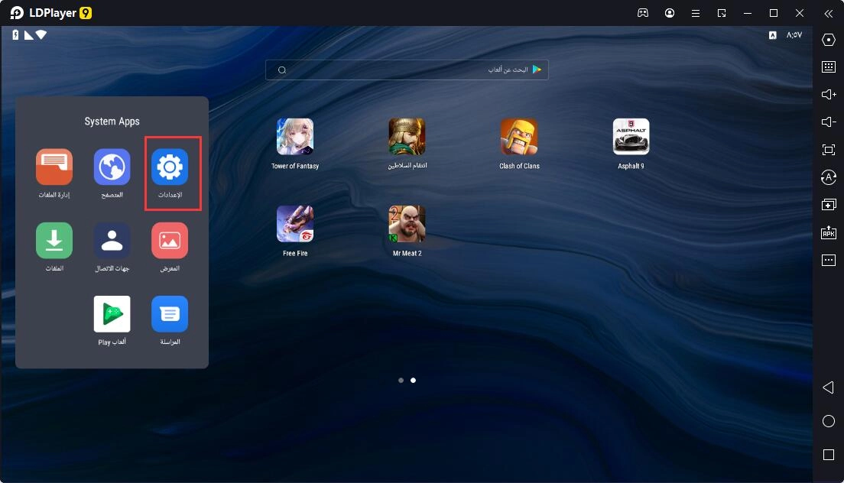This screenshot has width=844, height=483.
Task: Open emulator settings hexagon icon
Action: [829, 40]
